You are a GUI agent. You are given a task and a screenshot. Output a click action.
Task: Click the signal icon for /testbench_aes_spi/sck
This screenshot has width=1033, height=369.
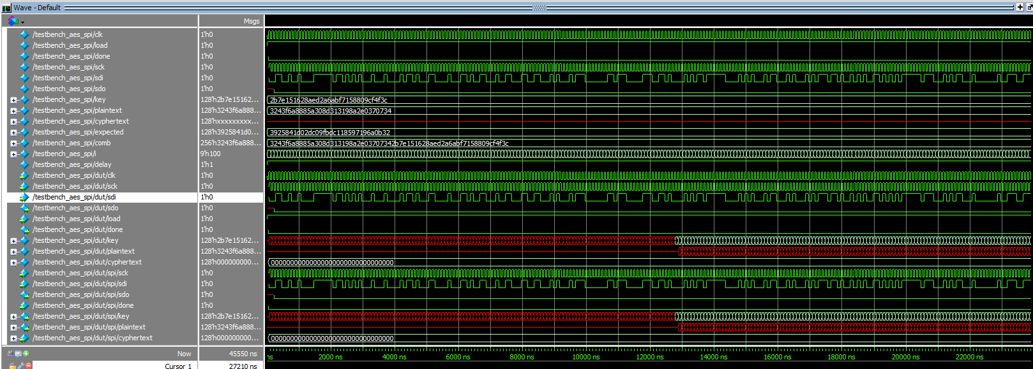[24, 67]
